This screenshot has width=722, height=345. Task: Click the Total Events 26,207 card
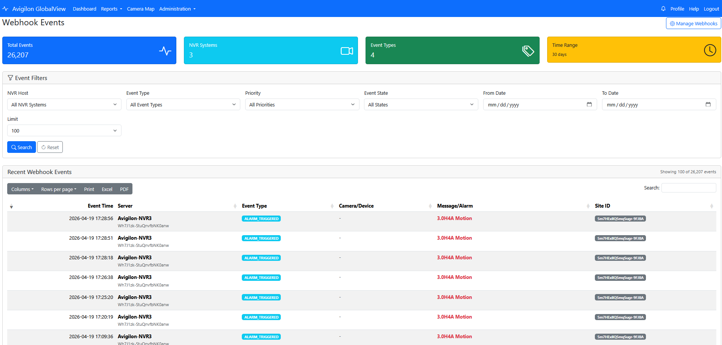coord(89,50)
